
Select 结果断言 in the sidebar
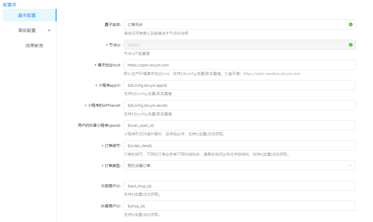tap(34, 46)
